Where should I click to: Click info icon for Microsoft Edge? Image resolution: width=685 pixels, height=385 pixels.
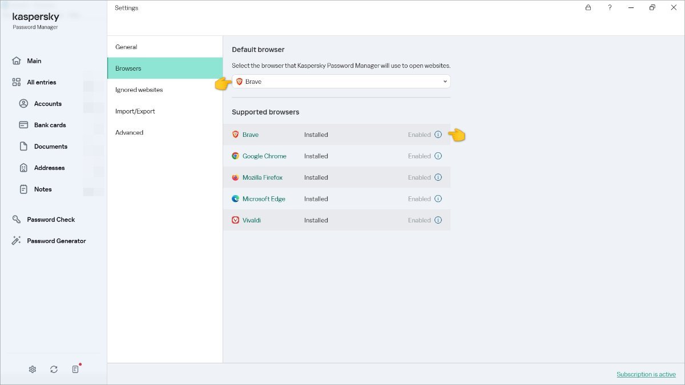click(x=438, y=199)
